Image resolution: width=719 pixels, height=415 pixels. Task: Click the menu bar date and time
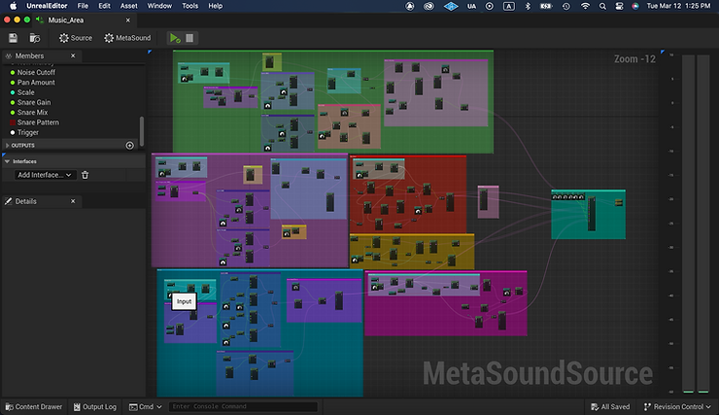click(x=678, y=6)
